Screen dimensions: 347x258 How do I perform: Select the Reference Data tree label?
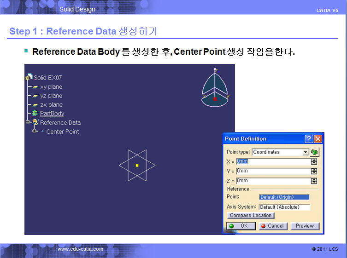(x=60, y=123)
